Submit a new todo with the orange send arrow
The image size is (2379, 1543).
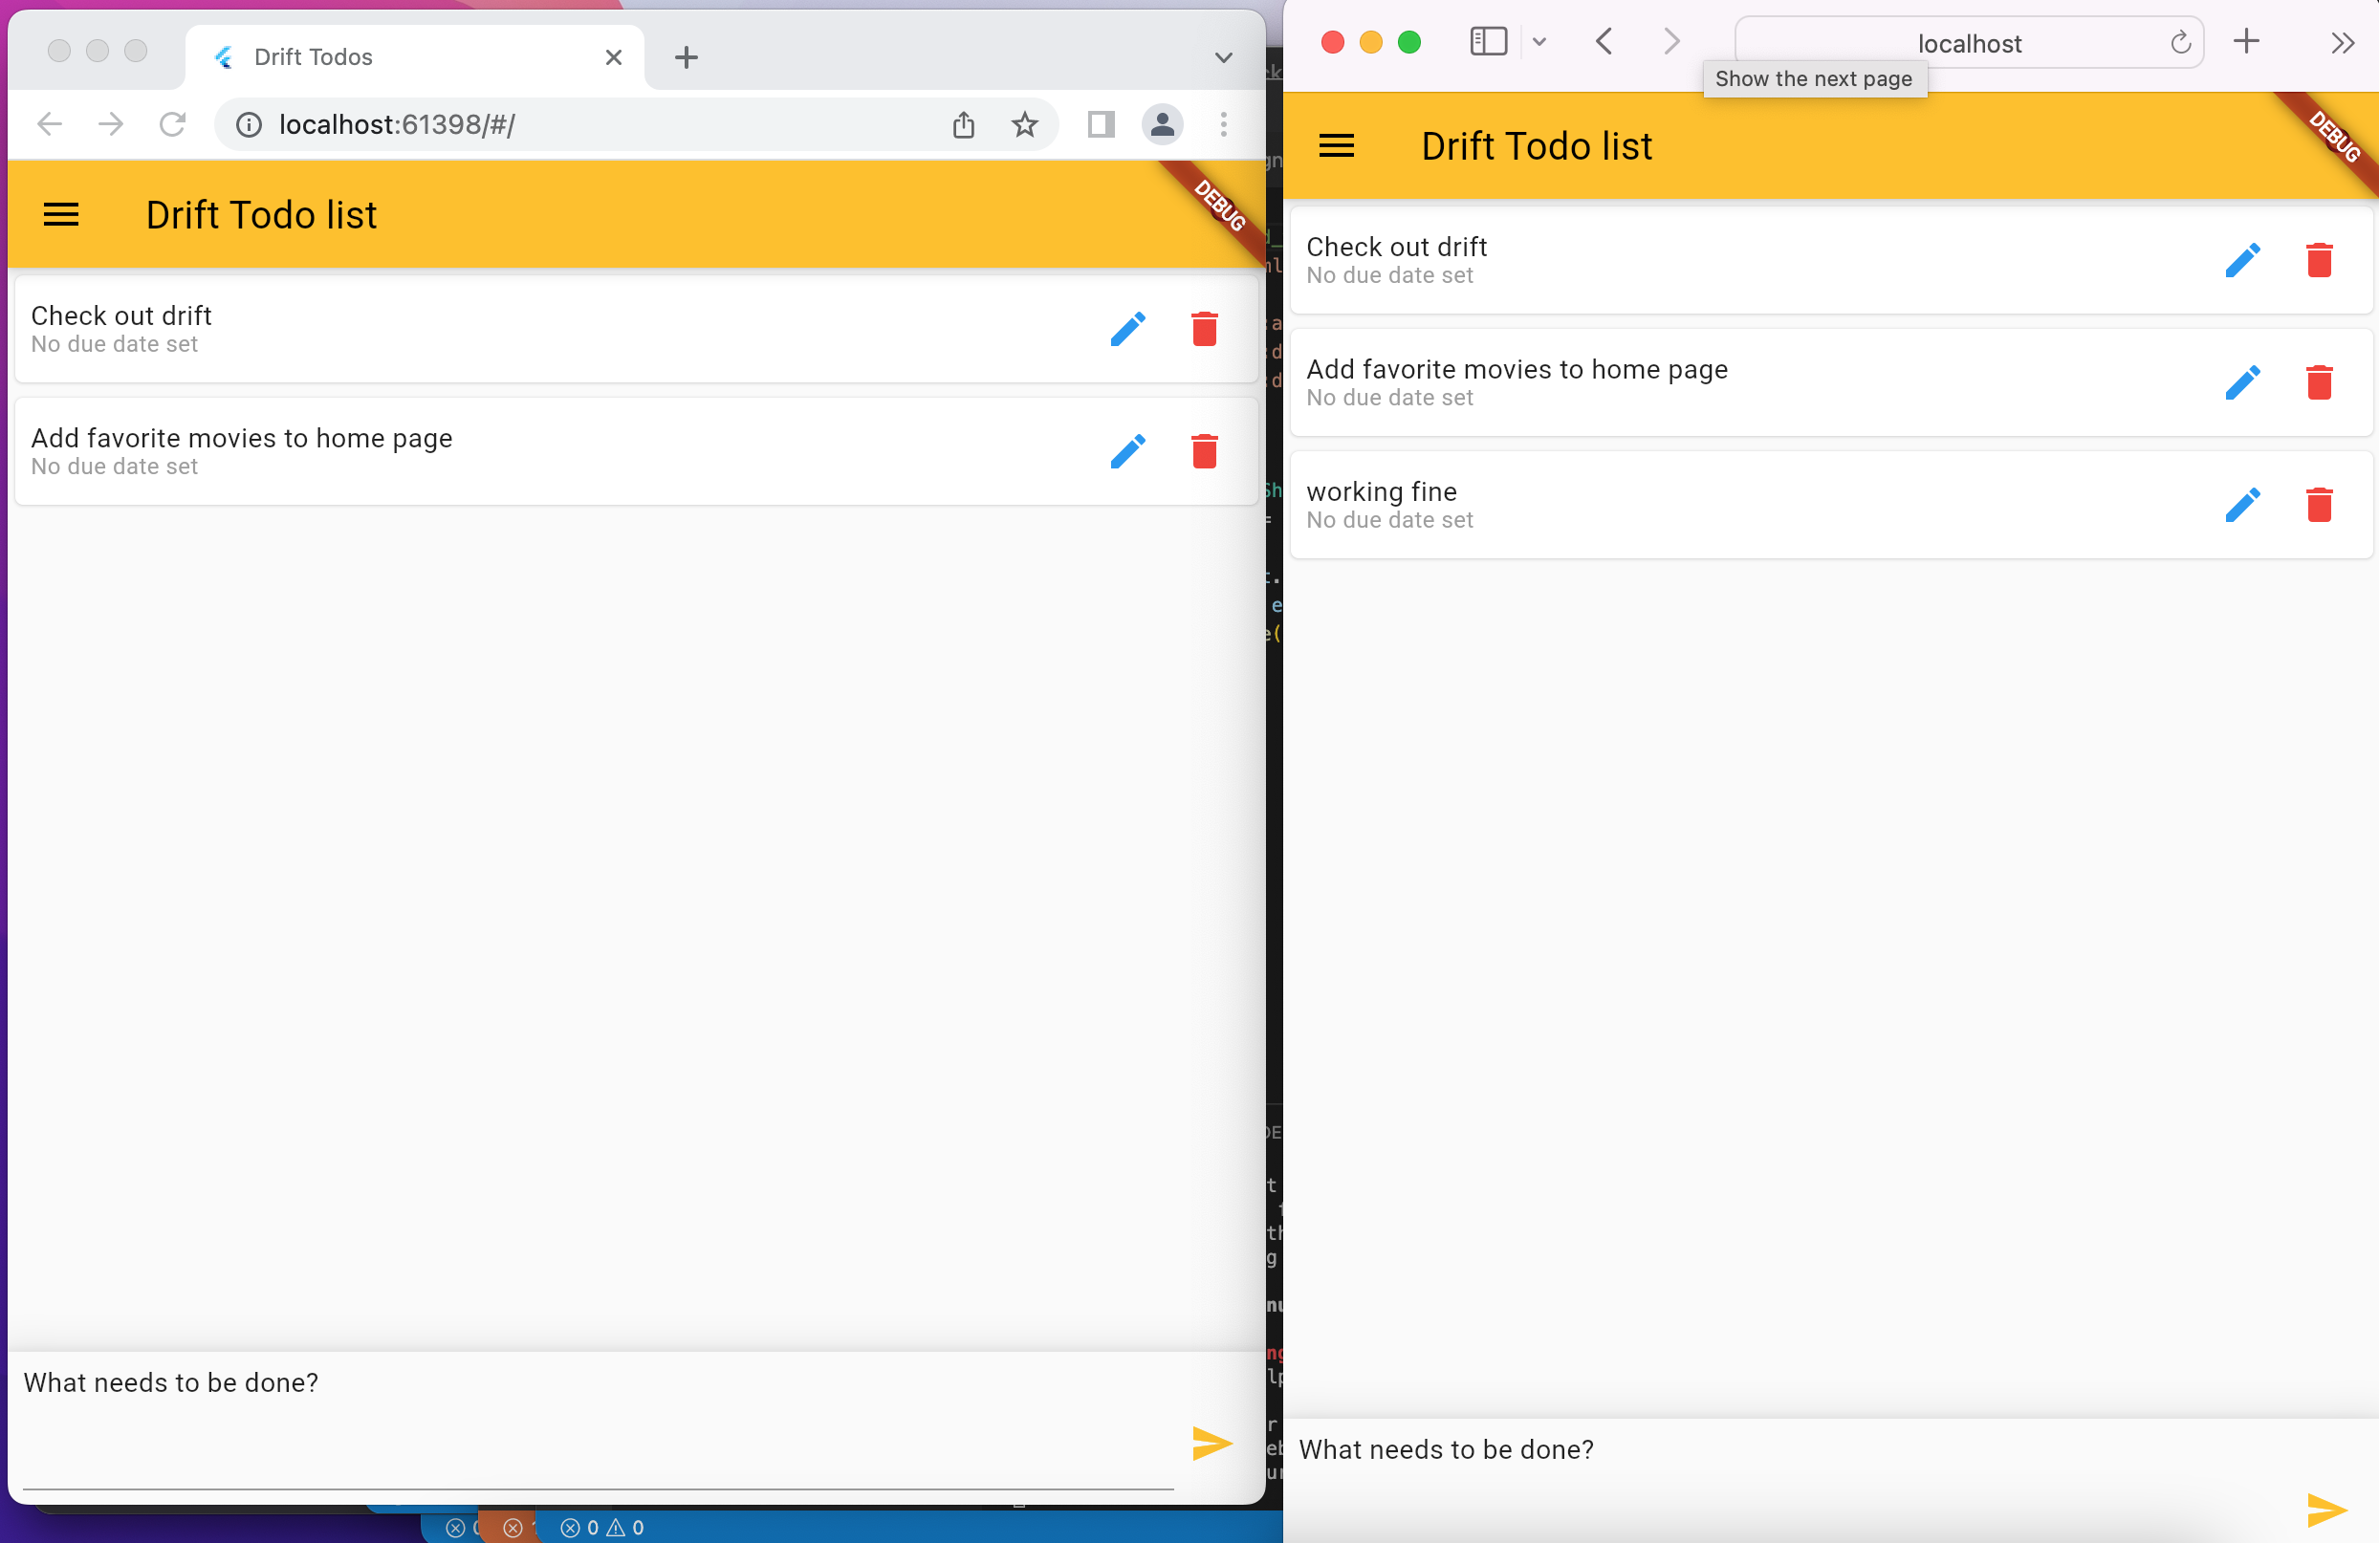pos(1211,1443)
